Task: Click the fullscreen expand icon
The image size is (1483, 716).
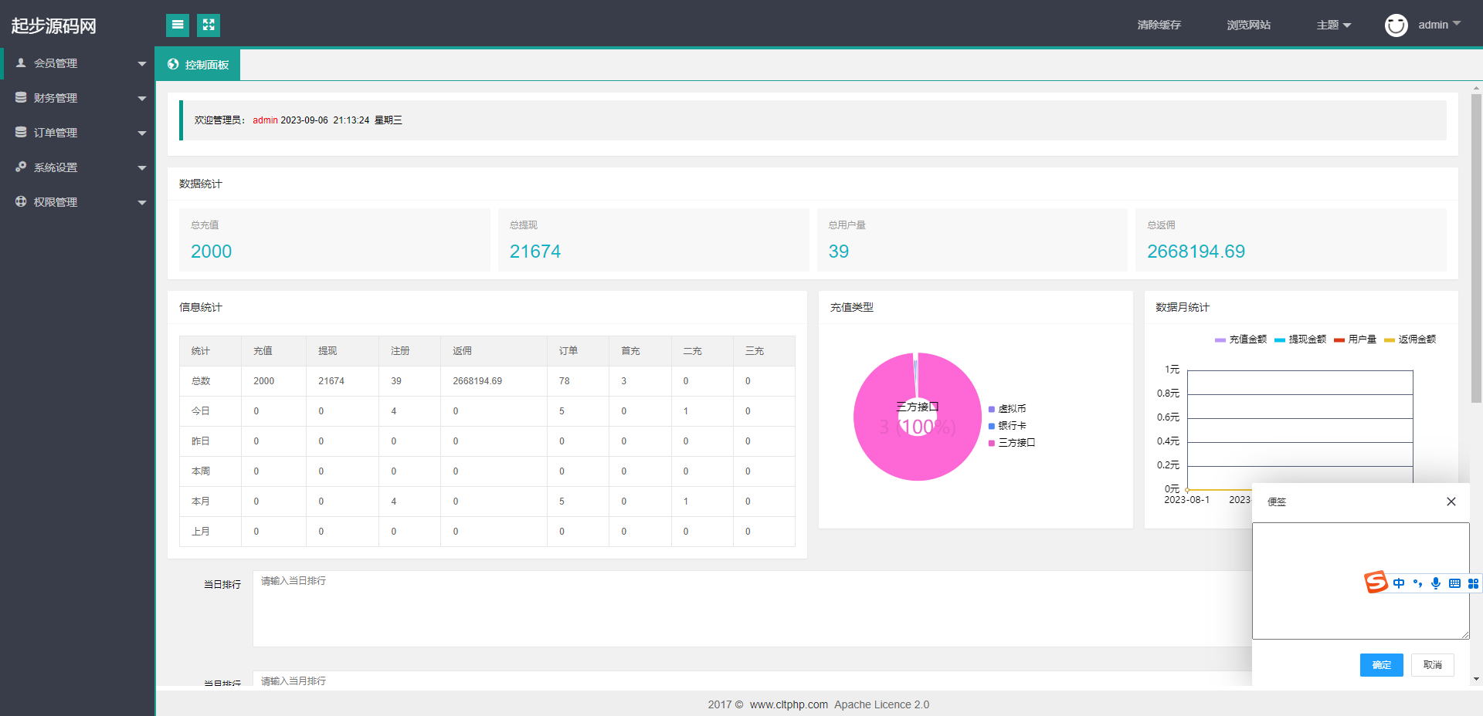Action: point(209,25)
